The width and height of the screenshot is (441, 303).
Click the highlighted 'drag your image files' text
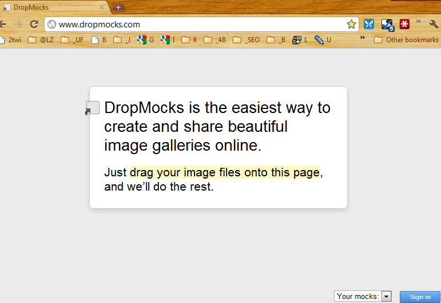225,172
